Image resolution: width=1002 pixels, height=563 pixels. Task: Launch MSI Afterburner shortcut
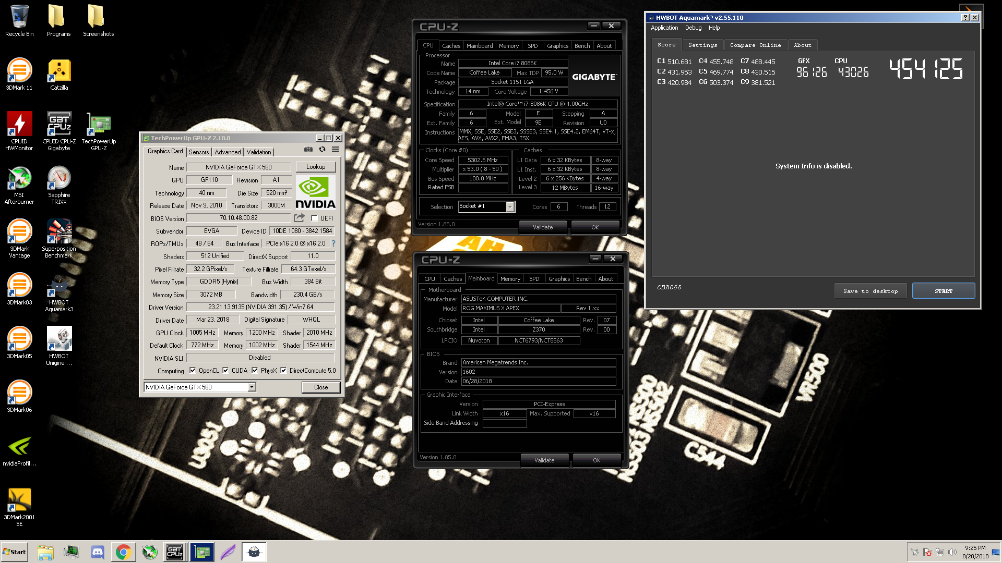click(x=19, y=185)
